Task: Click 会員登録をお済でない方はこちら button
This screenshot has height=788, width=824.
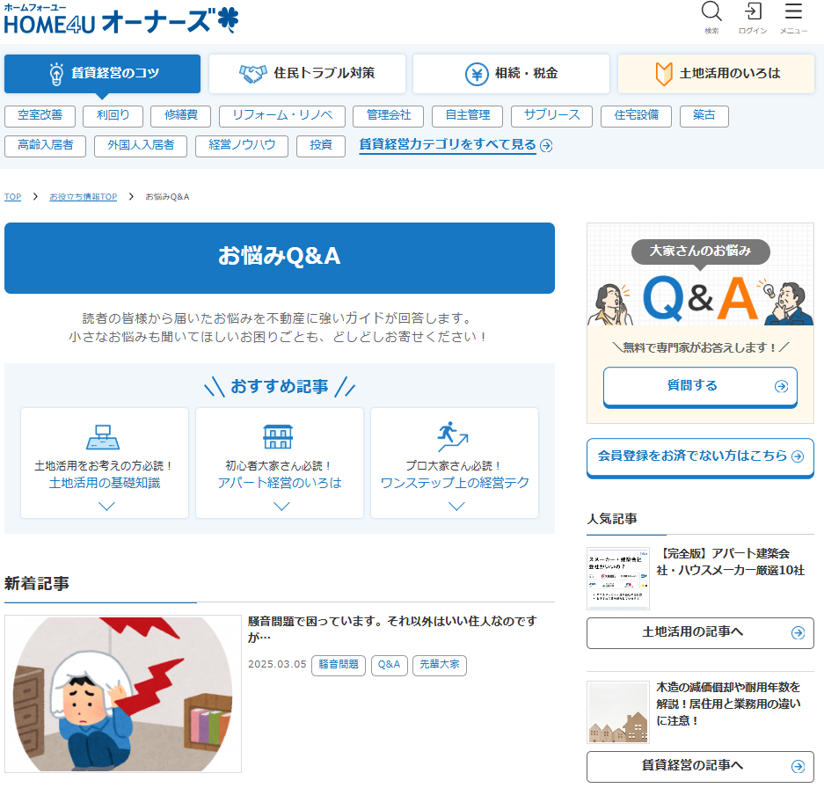Action: coord(700,456)
